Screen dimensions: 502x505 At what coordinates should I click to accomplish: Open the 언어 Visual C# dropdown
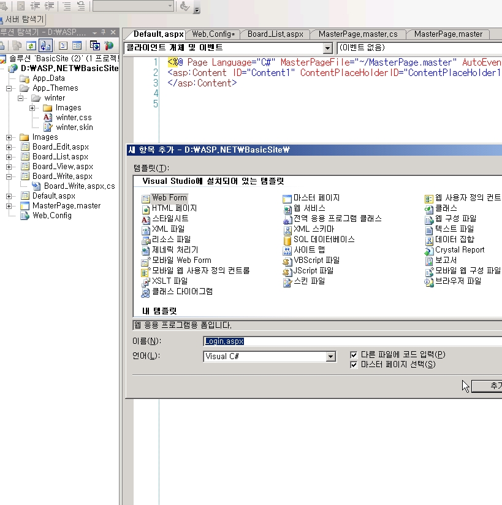(x=330, y=357)
